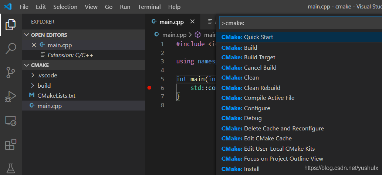Image resolution: width=382 pixels, height=175 pixels.
Task: Open the Run menu
Action: tap(125, 7)
